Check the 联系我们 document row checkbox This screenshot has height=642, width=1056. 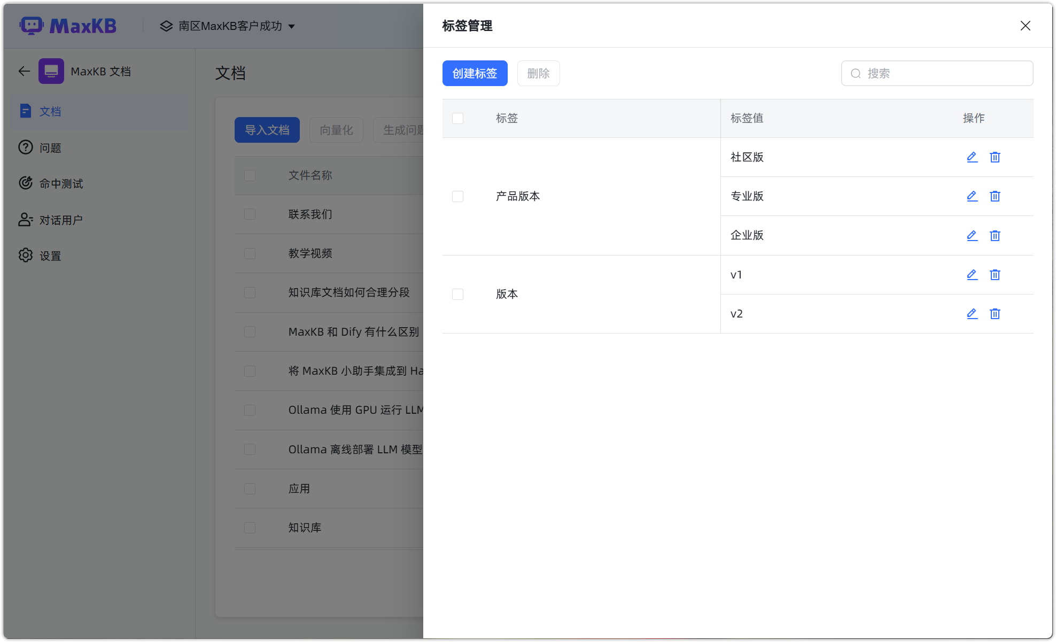(250, 214)
